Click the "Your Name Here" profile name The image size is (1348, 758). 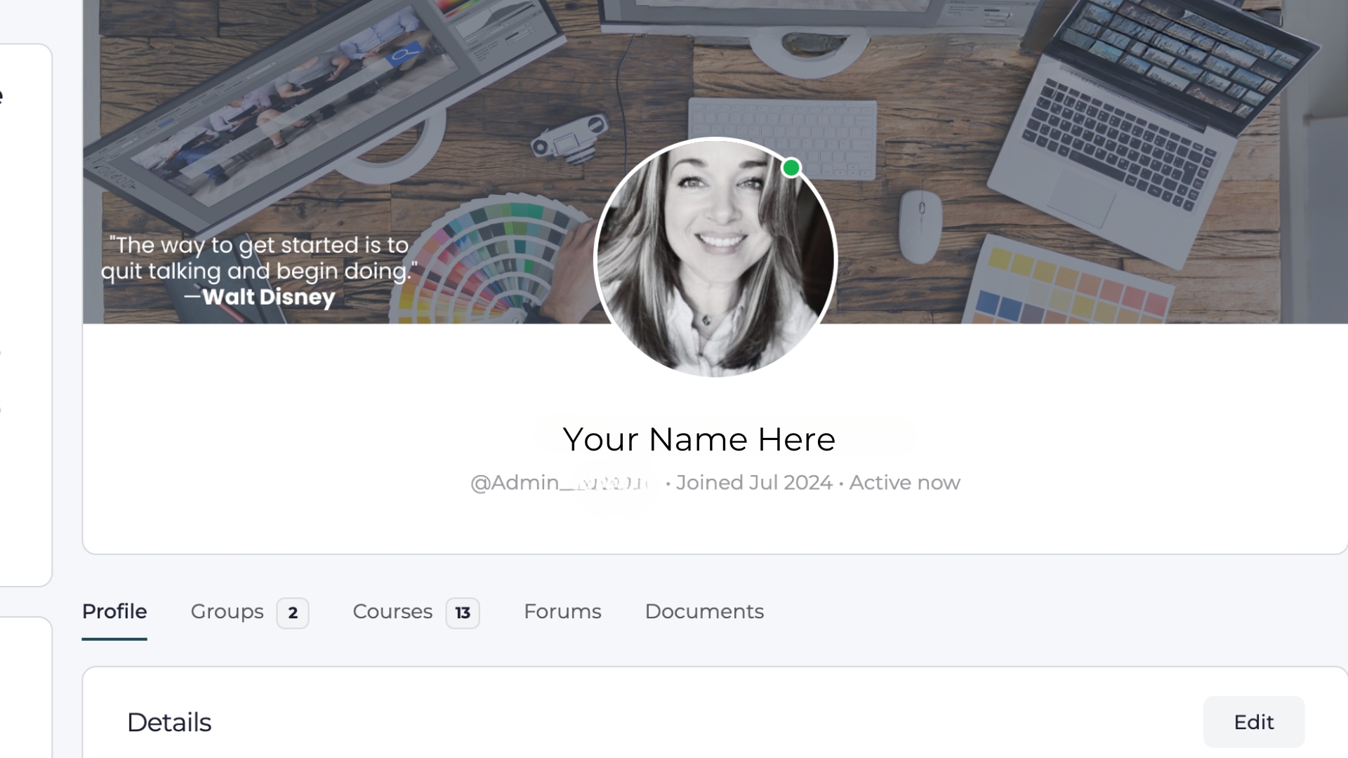(699, 439)
